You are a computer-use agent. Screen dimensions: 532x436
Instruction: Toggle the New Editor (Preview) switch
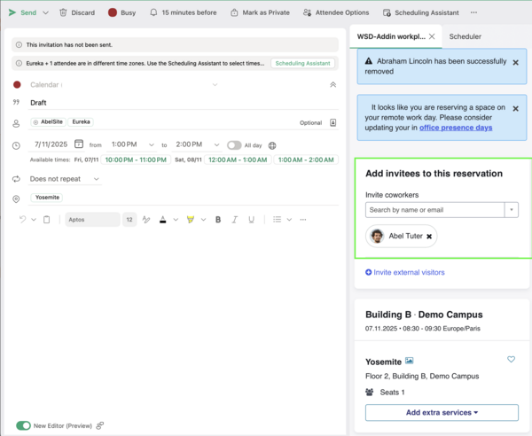coord(23,425)
